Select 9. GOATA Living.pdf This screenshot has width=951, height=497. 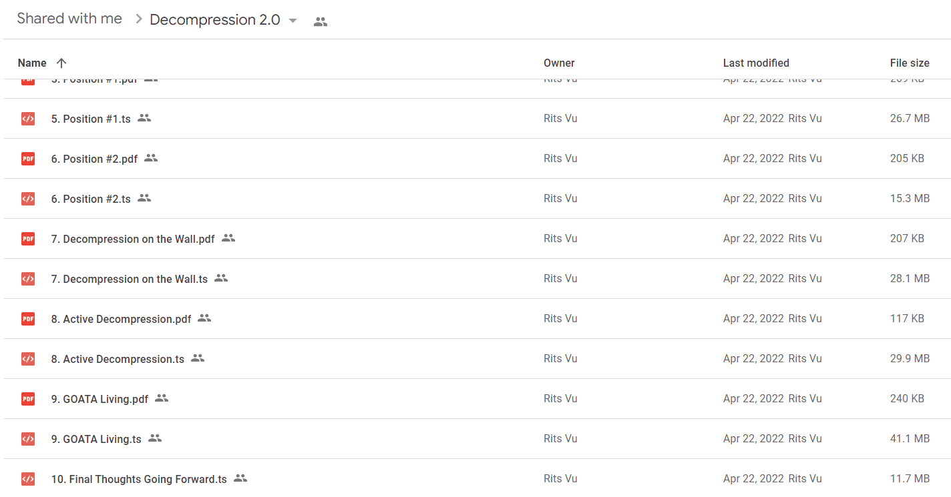point(100,399)
